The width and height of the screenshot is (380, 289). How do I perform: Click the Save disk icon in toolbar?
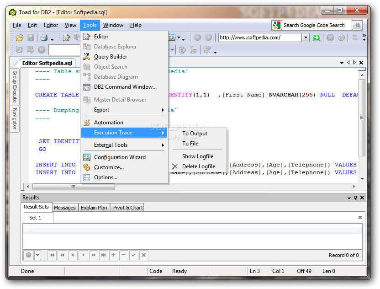coord(31,37)
